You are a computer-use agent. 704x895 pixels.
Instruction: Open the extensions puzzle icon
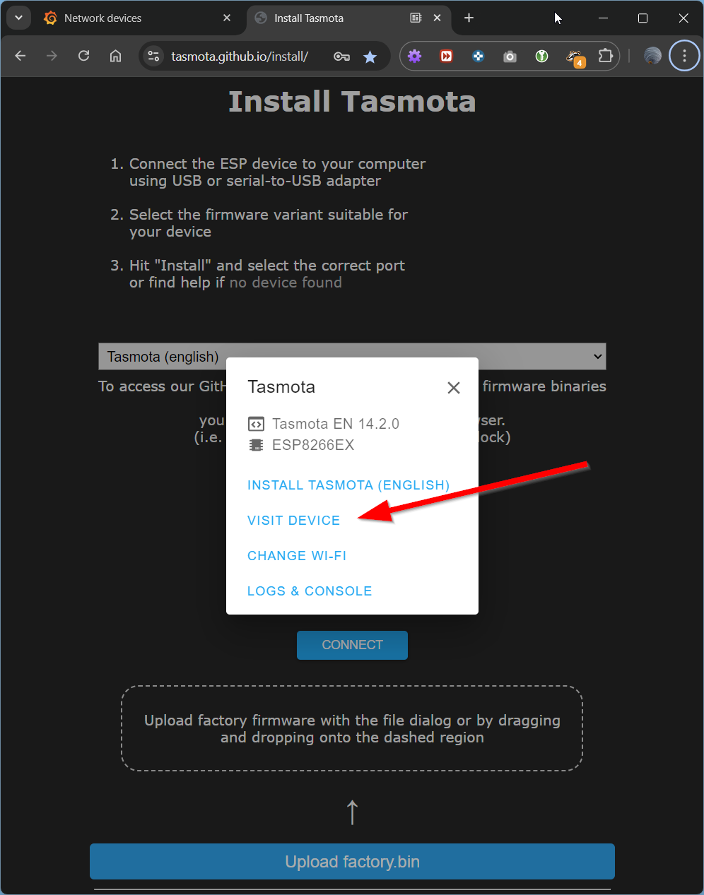click(605, 56)
